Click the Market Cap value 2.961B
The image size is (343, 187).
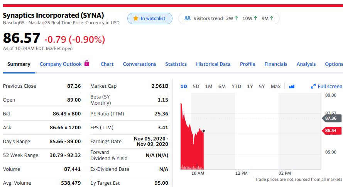pos(160,86)
